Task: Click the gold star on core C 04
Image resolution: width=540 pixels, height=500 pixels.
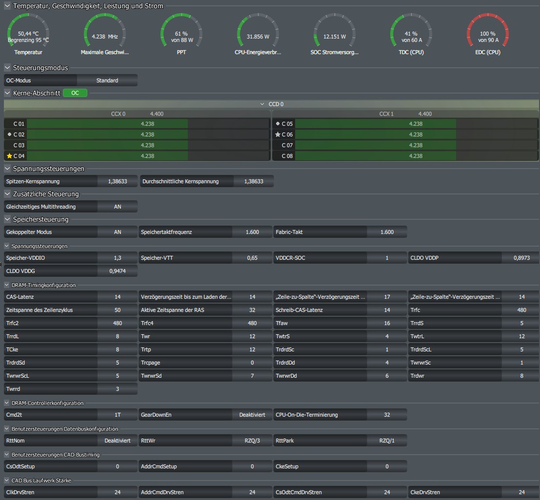Action: tap(9, 156)
